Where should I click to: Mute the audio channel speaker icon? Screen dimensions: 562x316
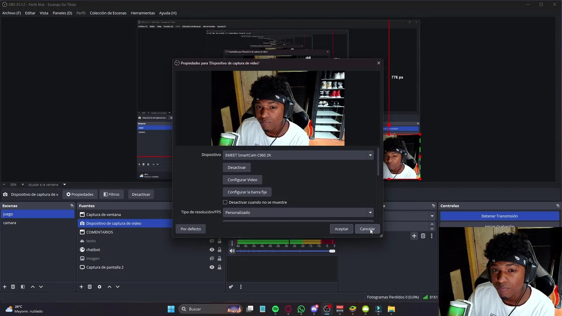tap(232, 251)
